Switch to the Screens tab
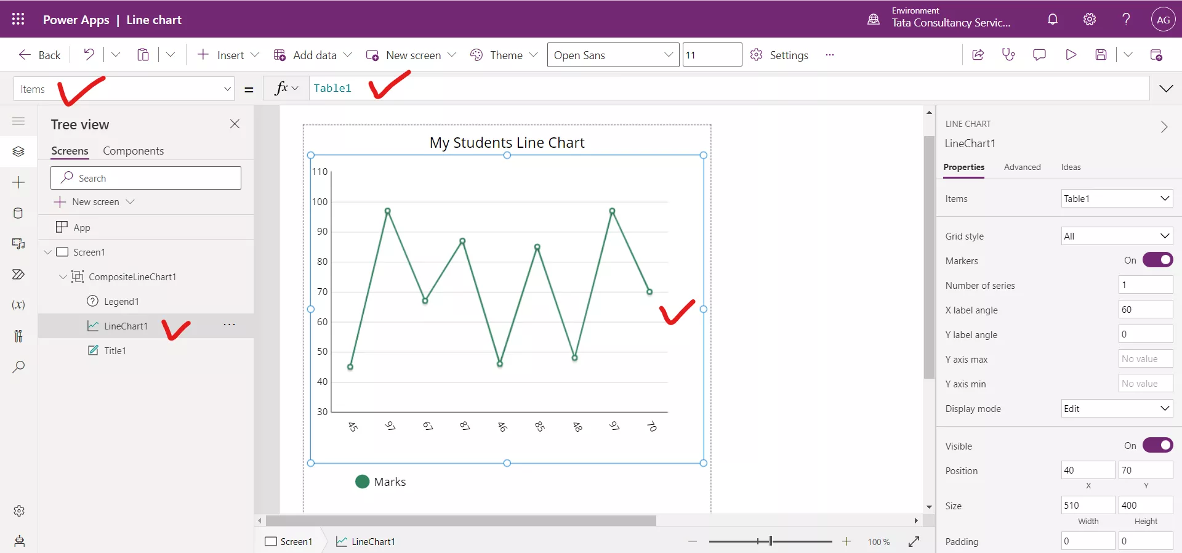Screen dimensions: 1182x553 pos(70,151)
